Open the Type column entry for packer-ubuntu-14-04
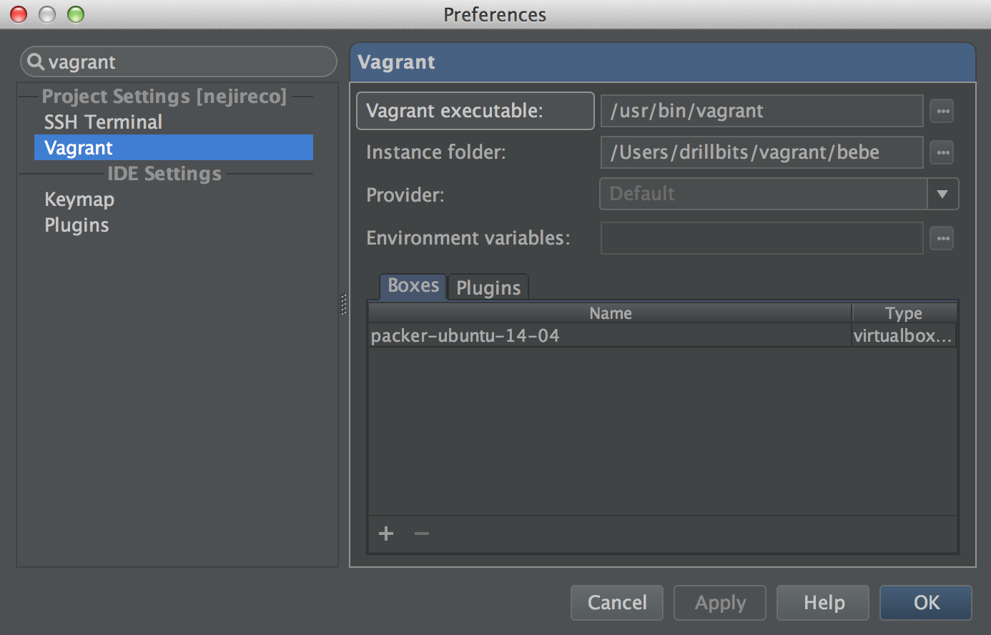The image size is (991, 635). [903, 335]
